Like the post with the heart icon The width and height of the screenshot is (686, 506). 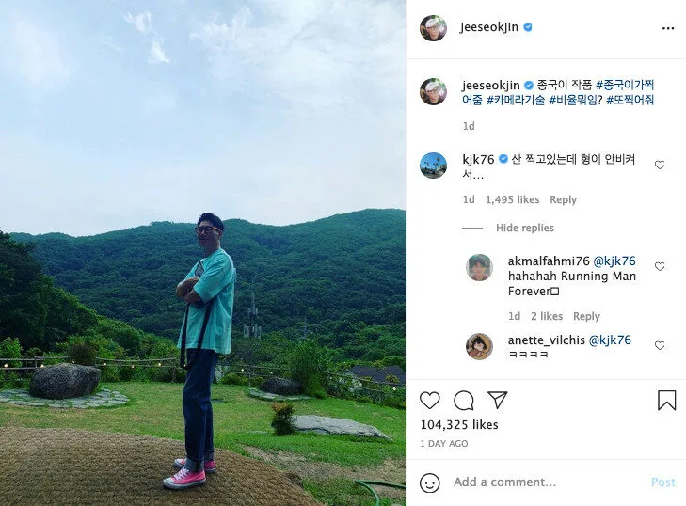click(430, 400)
